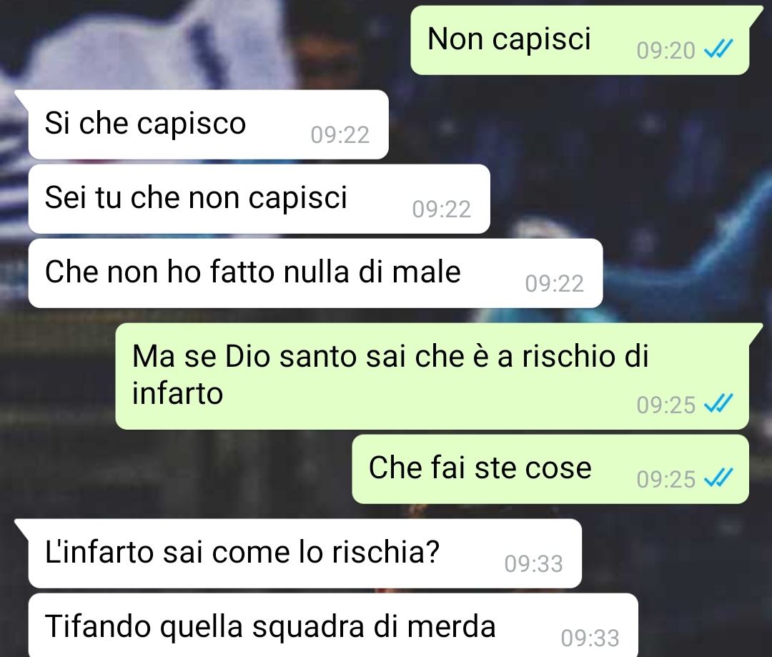772x657 pixels.
Task: Tap the 09:25 timestamp on 'Che fai ste cose'
Action: (665, 479)
